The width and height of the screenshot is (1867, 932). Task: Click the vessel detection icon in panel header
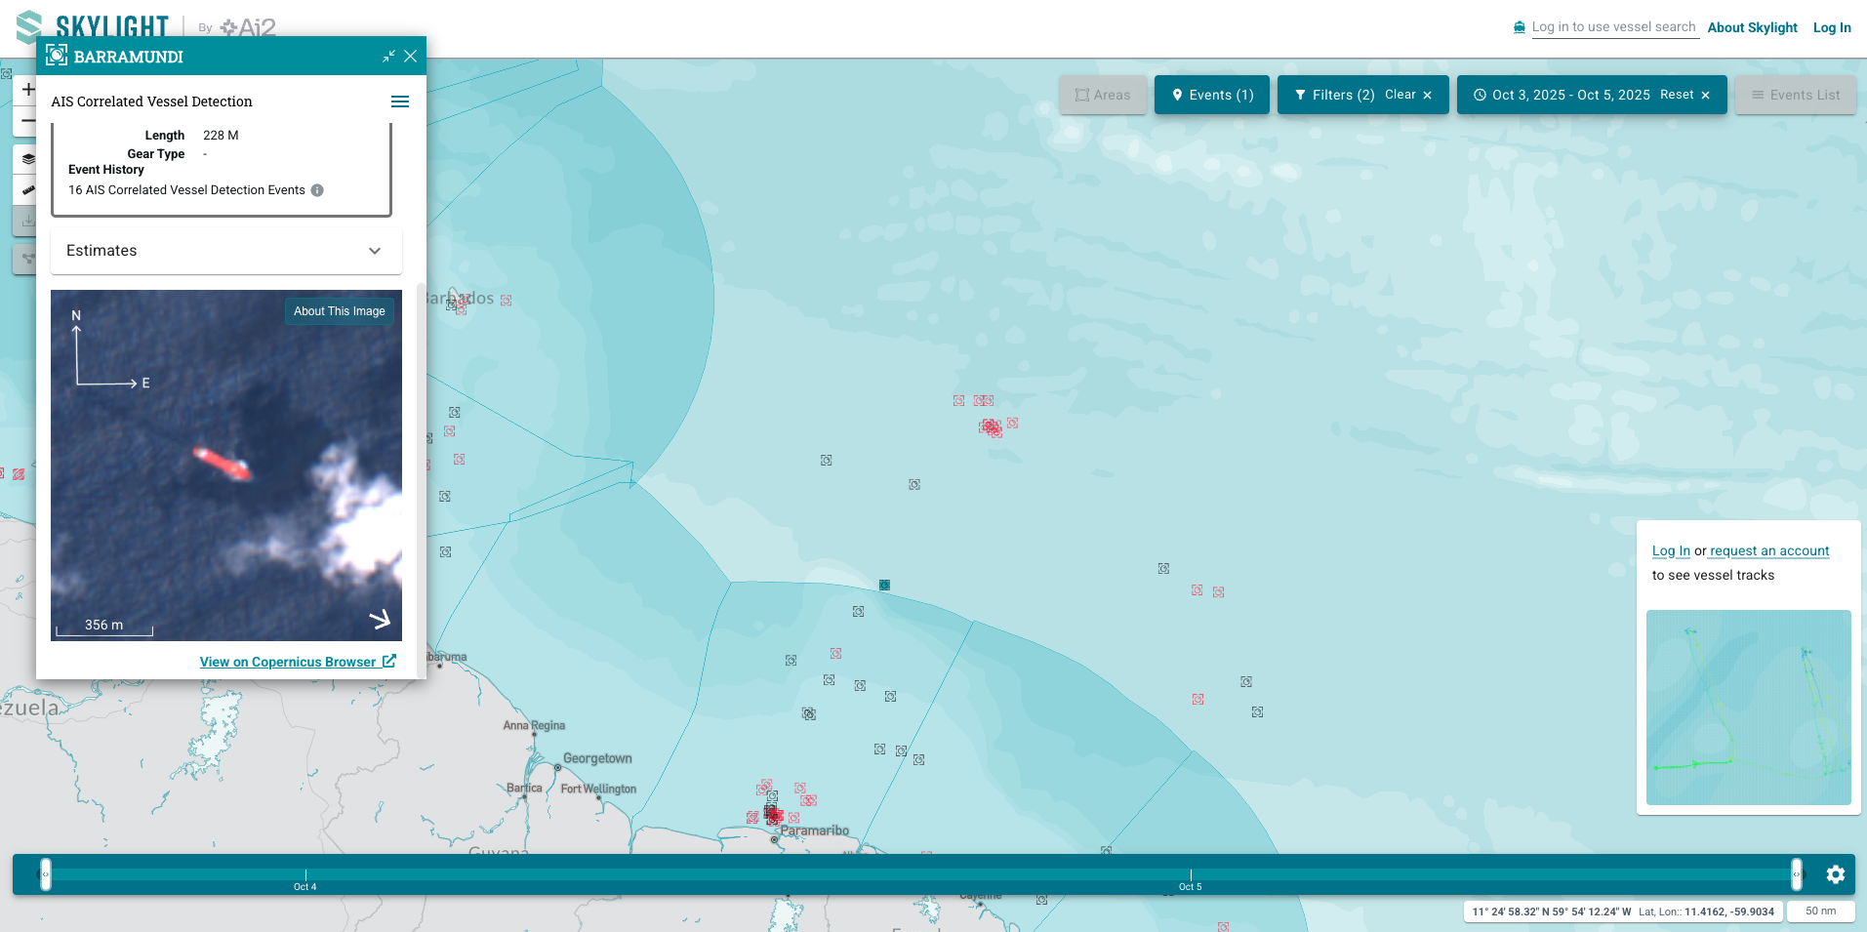pyautogui.click(x=57, y=56)
